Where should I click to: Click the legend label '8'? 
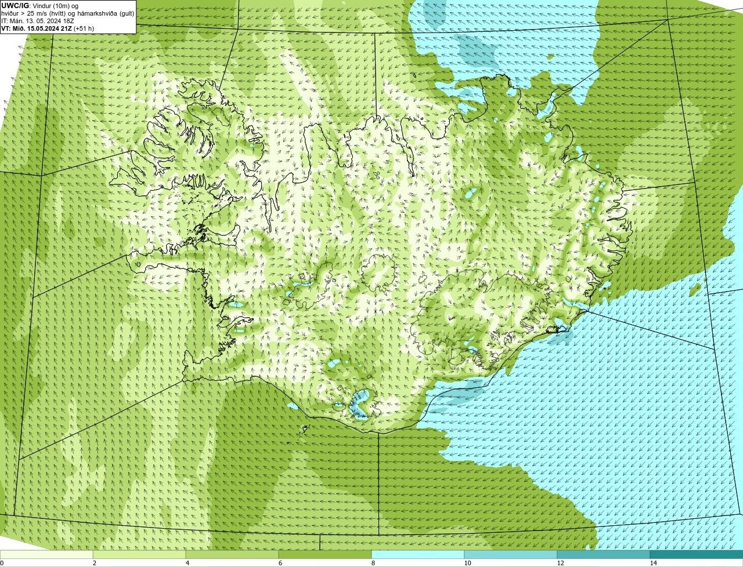[x=373, y=563]
